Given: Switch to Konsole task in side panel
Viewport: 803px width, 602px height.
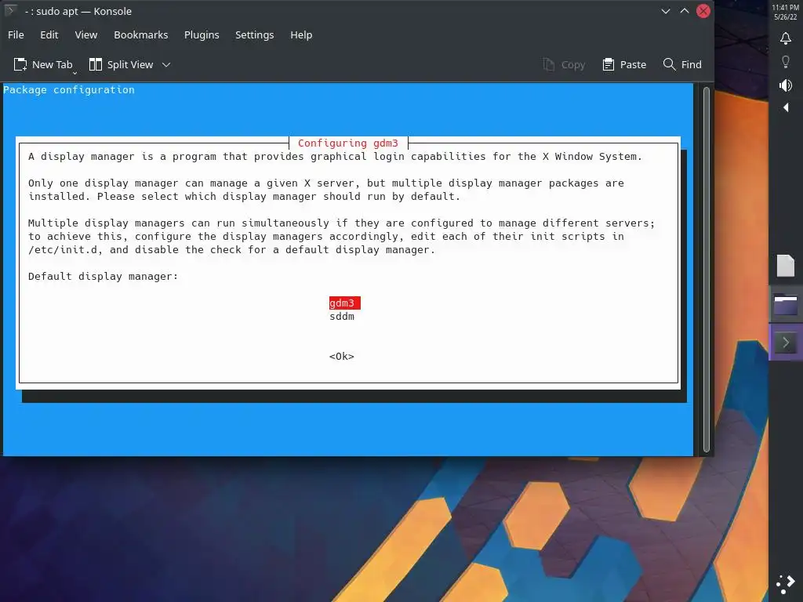Looking at the screenshot, I should (786, 343).
